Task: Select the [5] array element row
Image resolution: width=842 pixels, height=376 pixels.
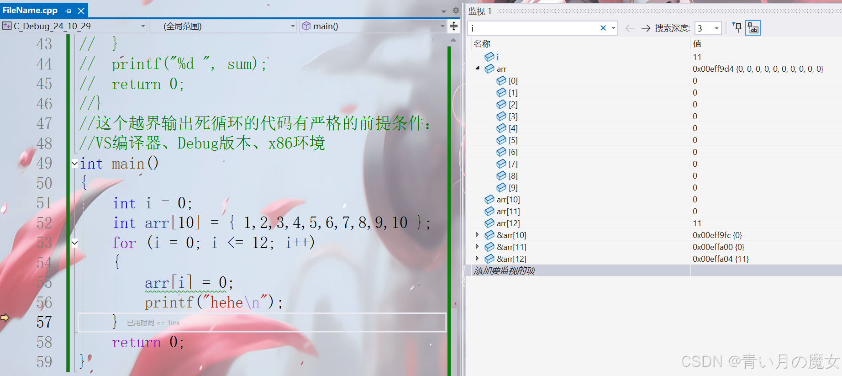Action: click(654, 140)
